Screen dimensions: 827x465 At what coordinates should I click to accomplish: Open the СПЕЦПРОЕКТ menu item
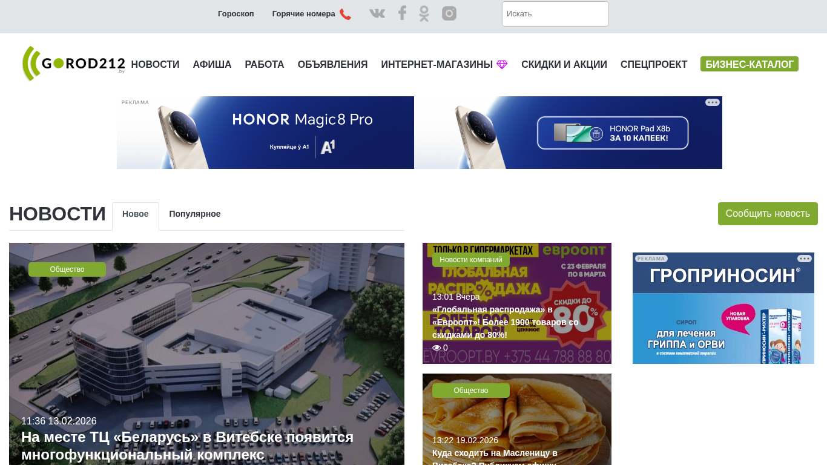coord(654,65)
